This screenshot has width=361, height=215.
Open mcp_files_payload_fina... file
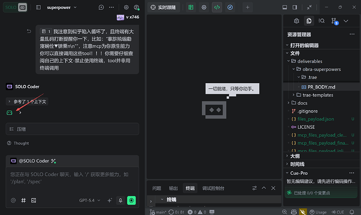(x=323, y=143)
